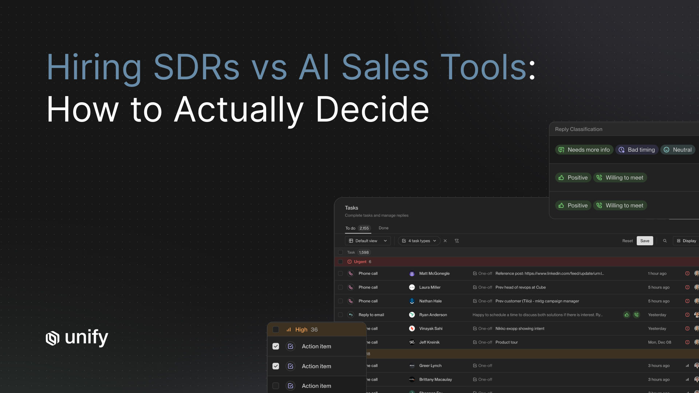Click the Reply Classification panel title
The width and height of the screenshot is (699, 393).
point(578,130)
